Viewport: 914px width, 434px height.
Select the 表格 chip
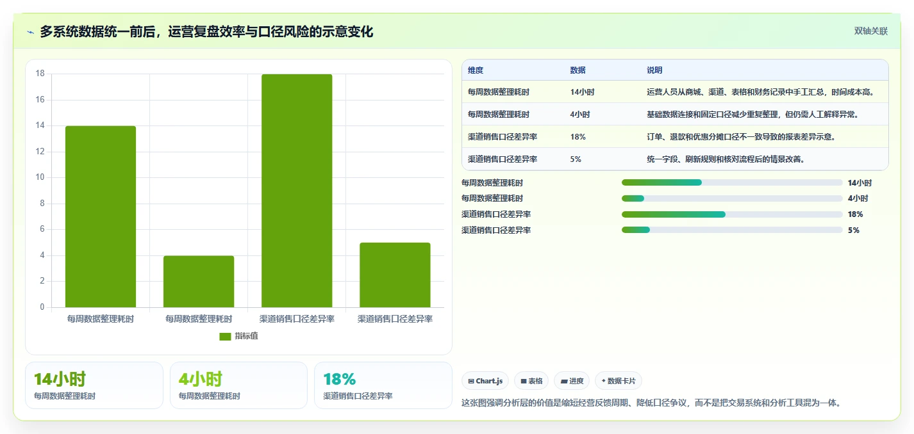click(x=531, y=381)
